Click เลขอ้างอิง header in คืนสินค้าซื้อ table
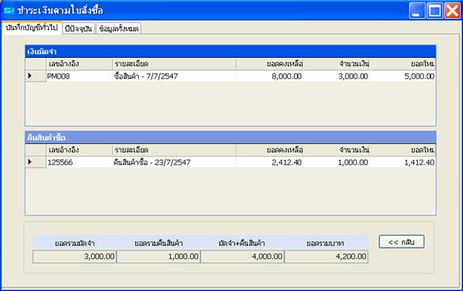Image resolution: width=463 pixels, height=291 pixels. [x=79, y=150]
